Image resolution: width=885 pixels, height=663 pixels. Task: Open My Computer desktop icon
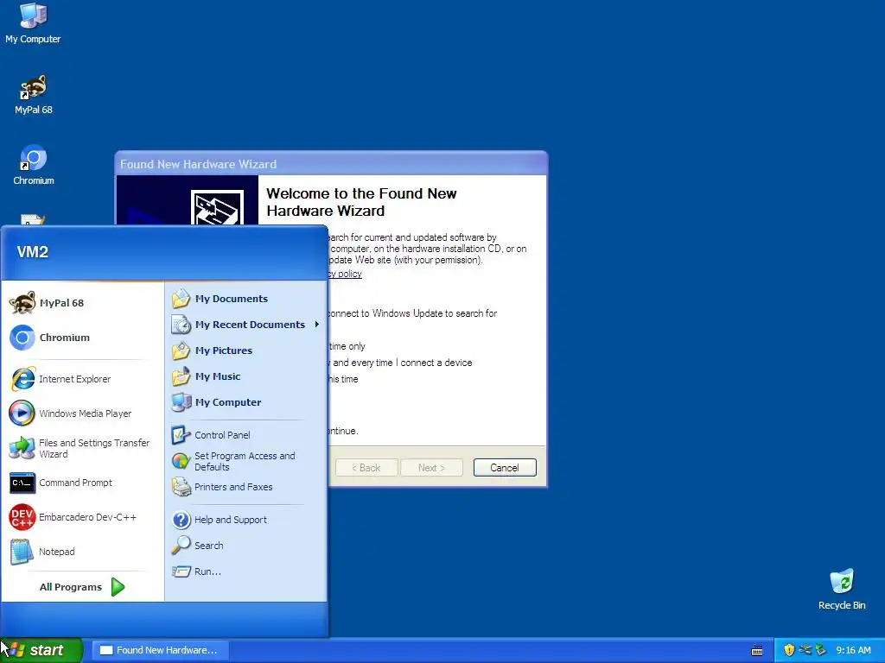[x=33, y=23]
